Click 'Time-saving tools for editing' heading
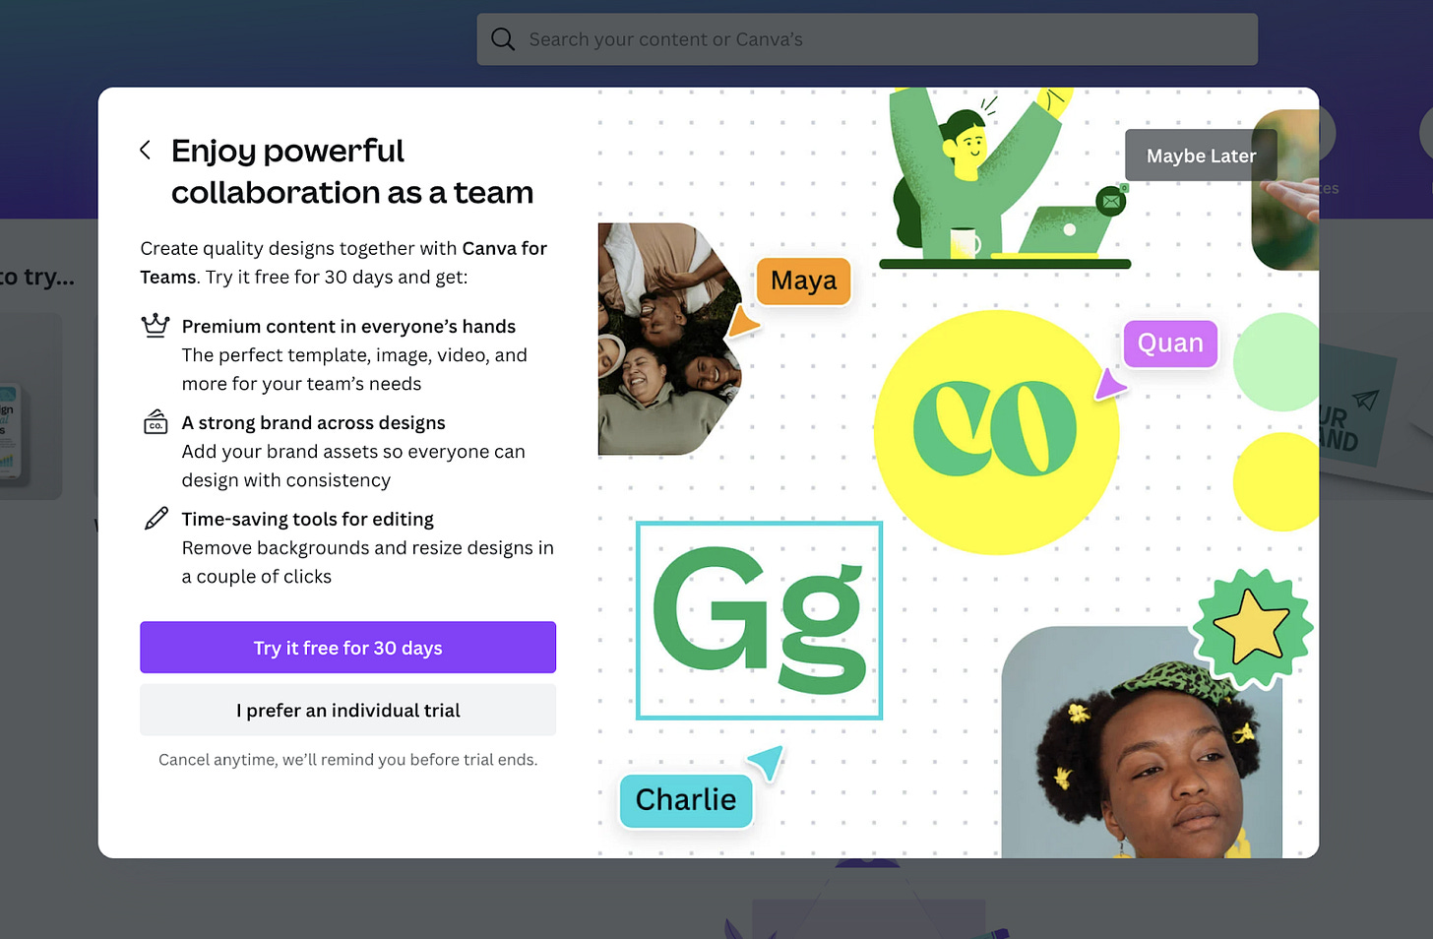Image resolution: width=1433 pixels, height=939 pixels. coord(307,519)
